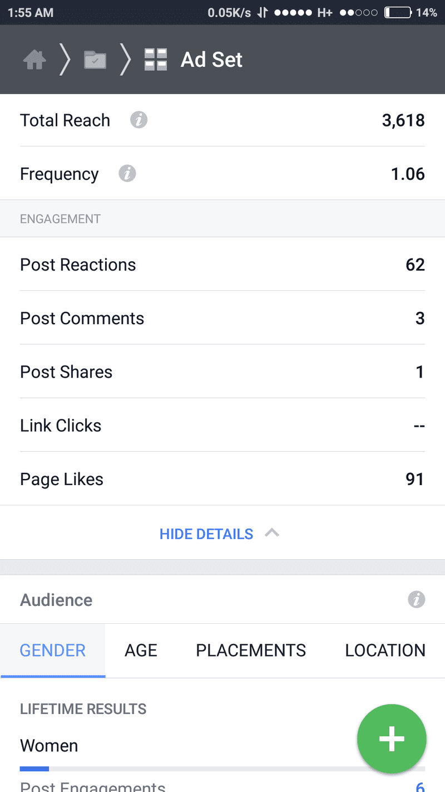Show info for Frequency metric
Image resolution: width=445 pixels, height=792 pixels.
(x=127, y=174)
